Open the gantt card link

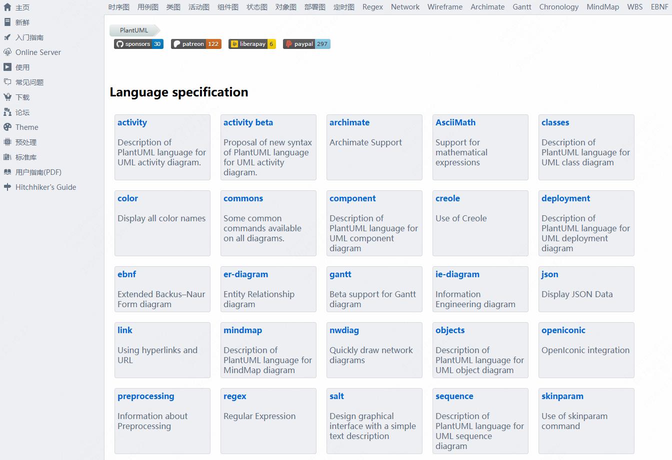click(340, 274)
